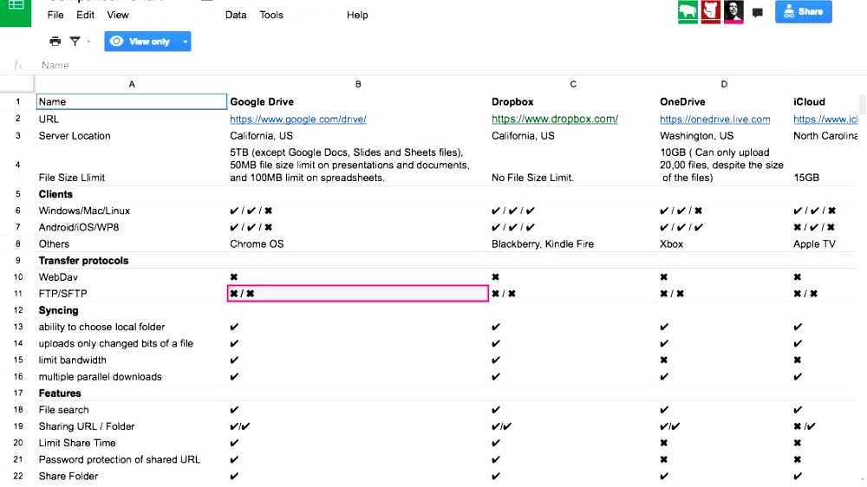Viewport: 867px width, 487px height.
Task: Select the California, US cell under Dropbox
Action: coord(573,135)
